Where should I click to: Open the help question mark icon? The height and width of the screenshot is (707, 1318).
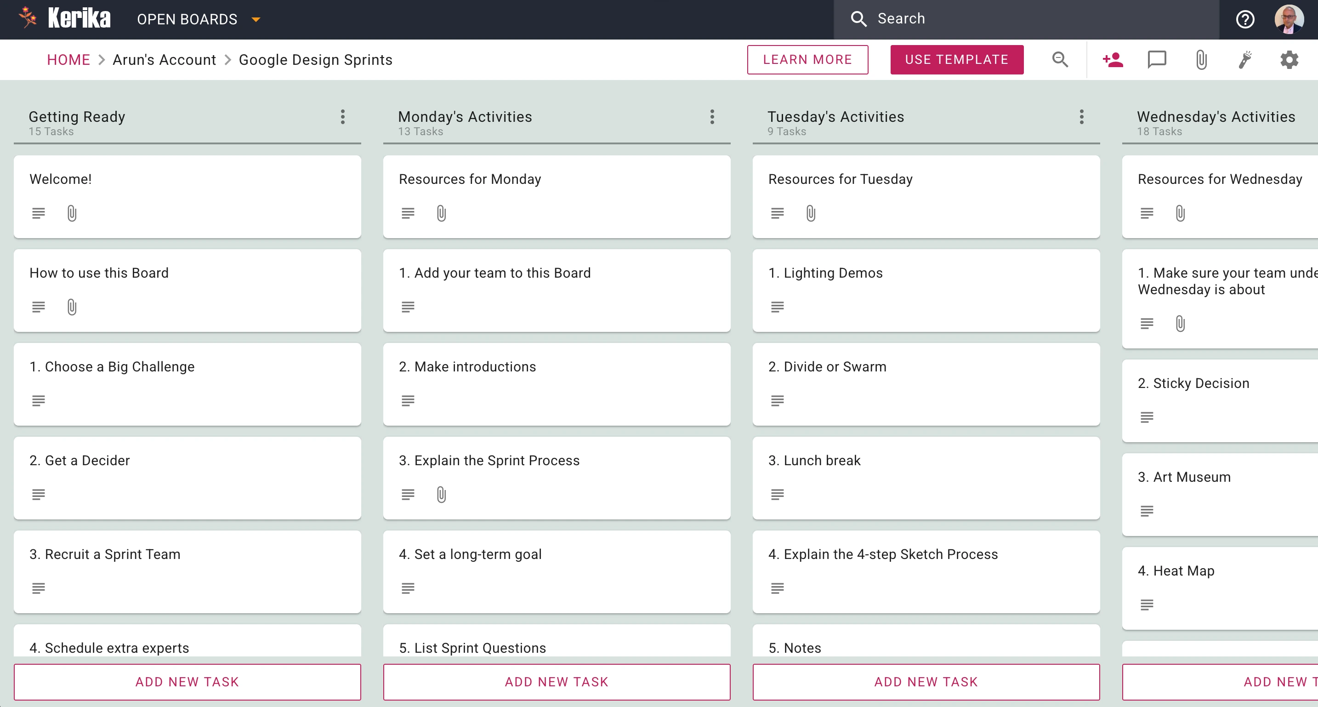(1245, 19)
